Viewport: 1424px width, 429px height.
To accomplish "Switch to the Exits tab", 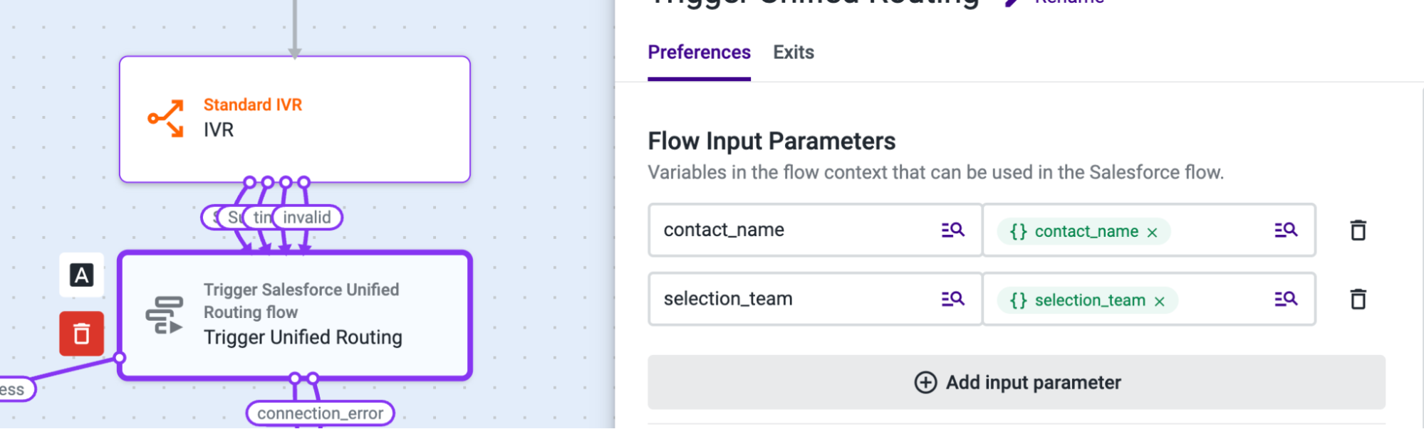I will (x=794, y=53).
